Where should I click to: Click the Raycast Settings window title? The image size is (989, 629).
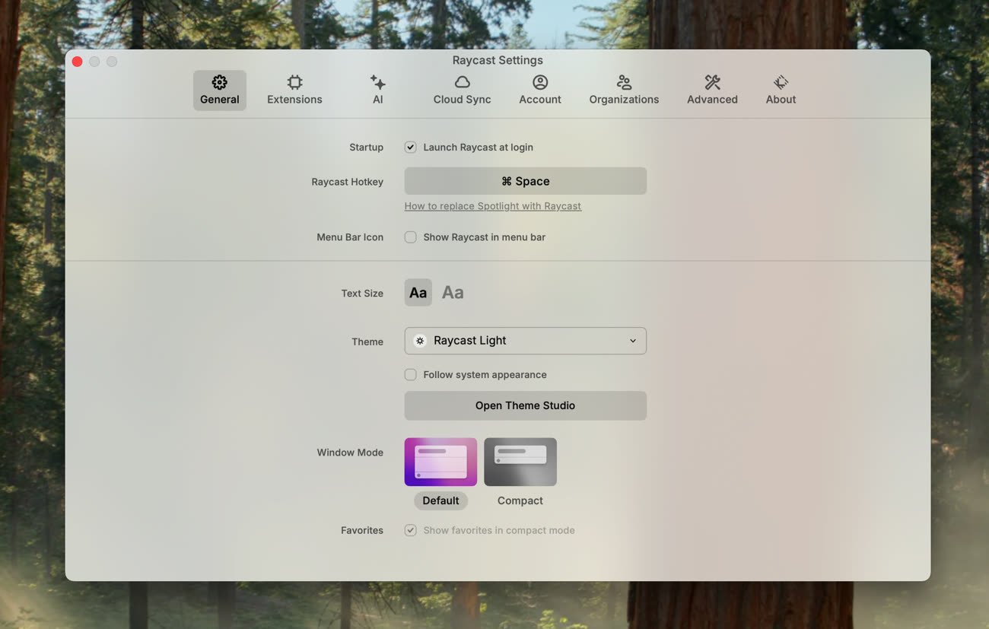click(498, 60)
